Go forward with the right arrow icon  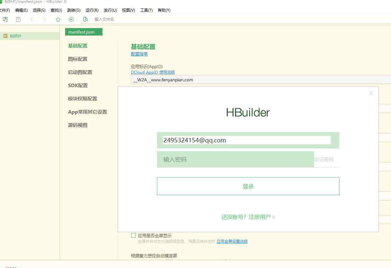45,19
